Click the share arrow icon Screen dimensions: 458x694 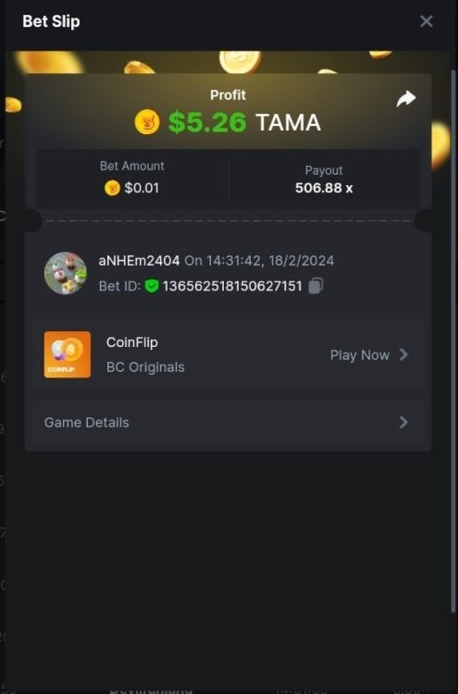pos(406,99)
